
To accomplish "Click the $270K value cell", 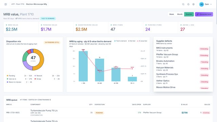I will (184, 113).
